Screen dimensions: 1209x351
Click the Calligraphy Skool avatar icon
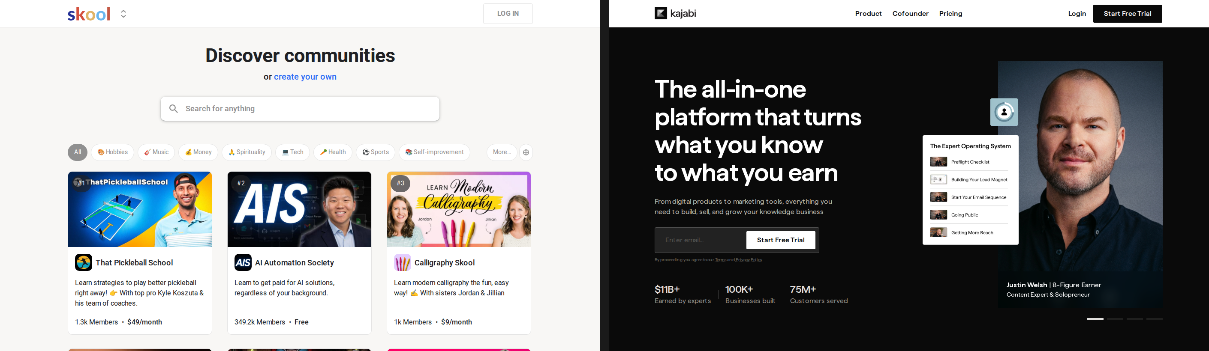(403, 262)
